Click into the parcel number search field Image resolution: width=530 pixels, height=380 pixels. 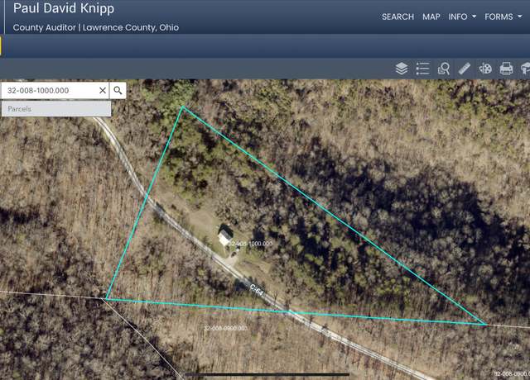(51, 90)
